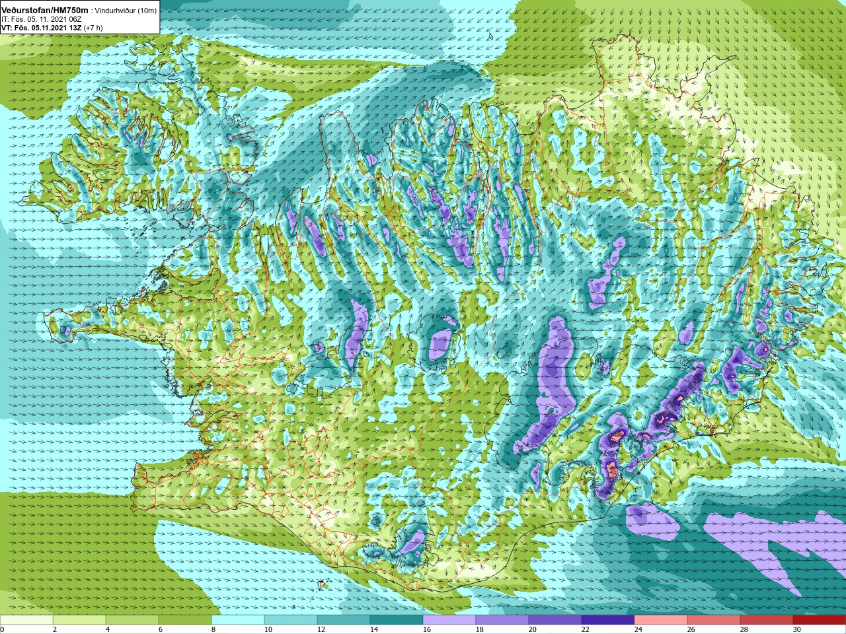This screenshot has height=634, width=846.
Task: Click the VT: Fös. 05.11.2021 13Z line
Action: pyautogui.click(x=41, y=28)
